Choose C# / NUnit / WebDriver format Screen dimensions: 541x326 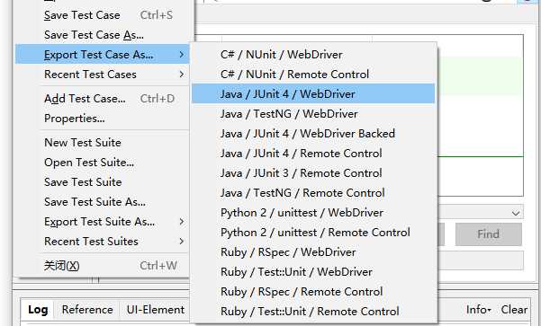click(x=313, y=55)
